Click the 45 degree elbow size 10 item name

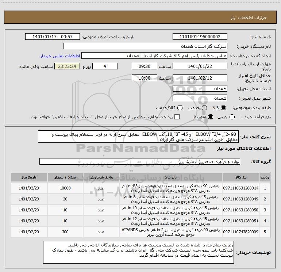tap(171, 210)
